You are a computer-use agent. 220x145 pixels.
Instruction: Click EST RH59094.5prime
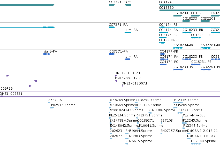pos(127,133)
